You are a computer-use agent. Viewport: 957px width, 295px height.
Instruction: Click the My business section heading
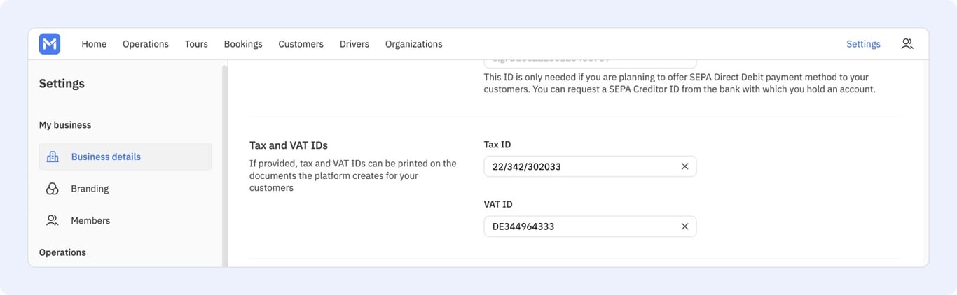click(x=65, y=125)
